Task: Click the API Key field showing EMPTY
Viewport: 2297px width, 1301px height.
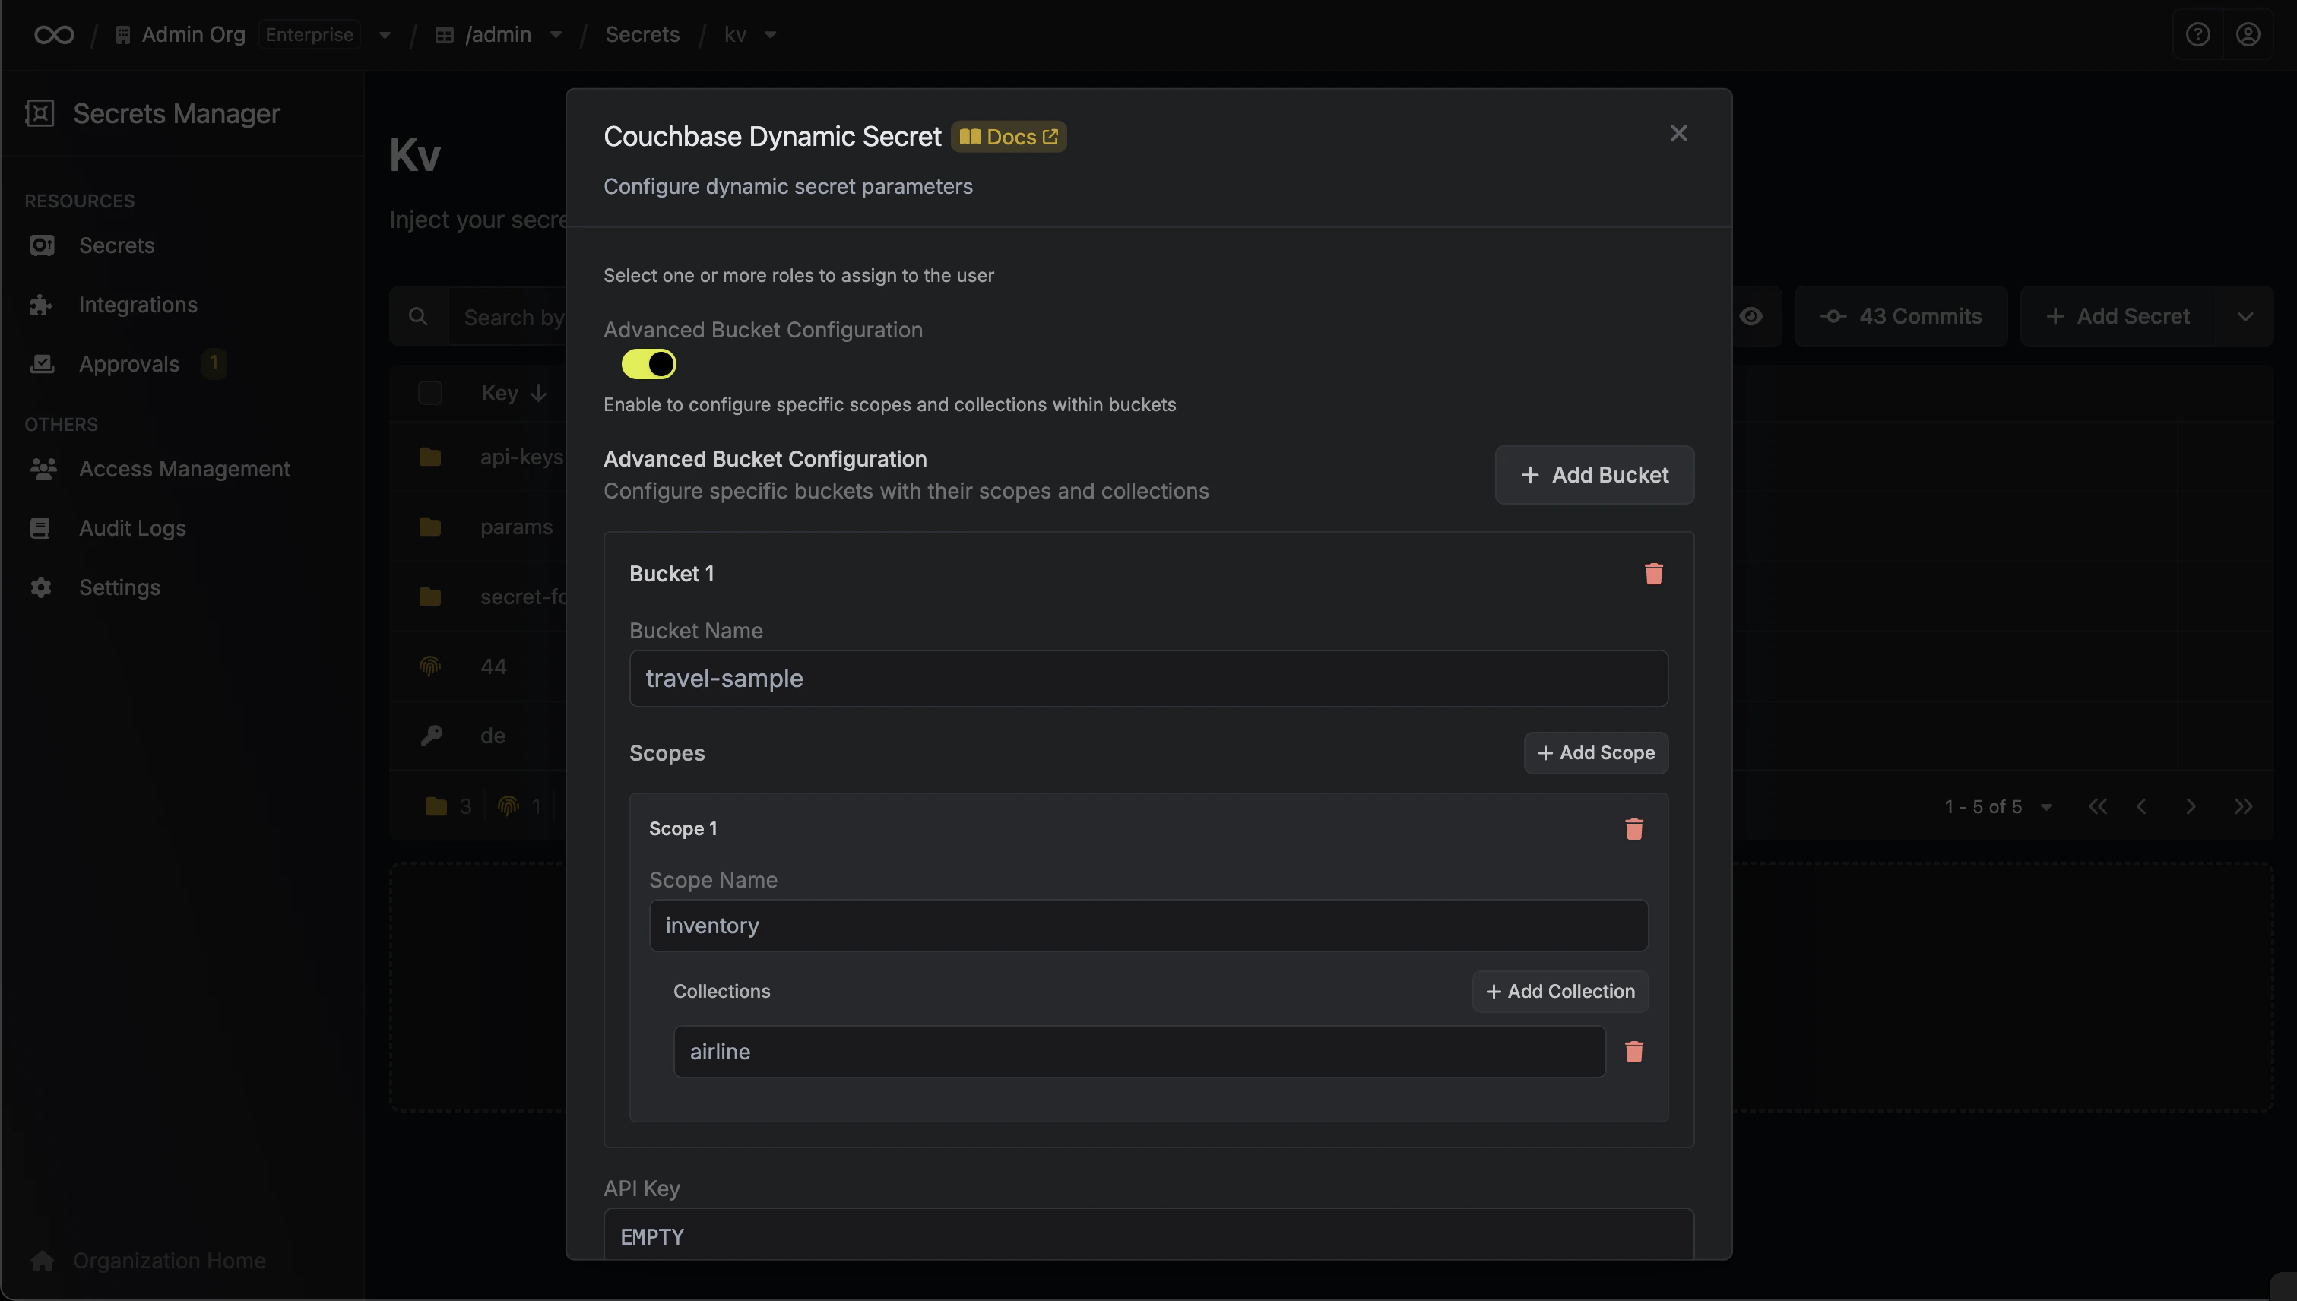Action: (1148, 1235)
